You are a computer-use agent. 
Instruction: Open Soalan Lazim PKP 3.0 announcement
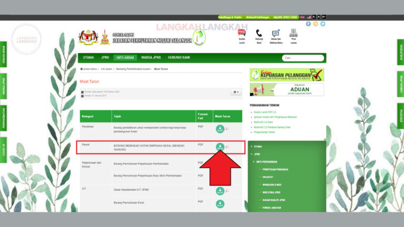pos(265,112)
